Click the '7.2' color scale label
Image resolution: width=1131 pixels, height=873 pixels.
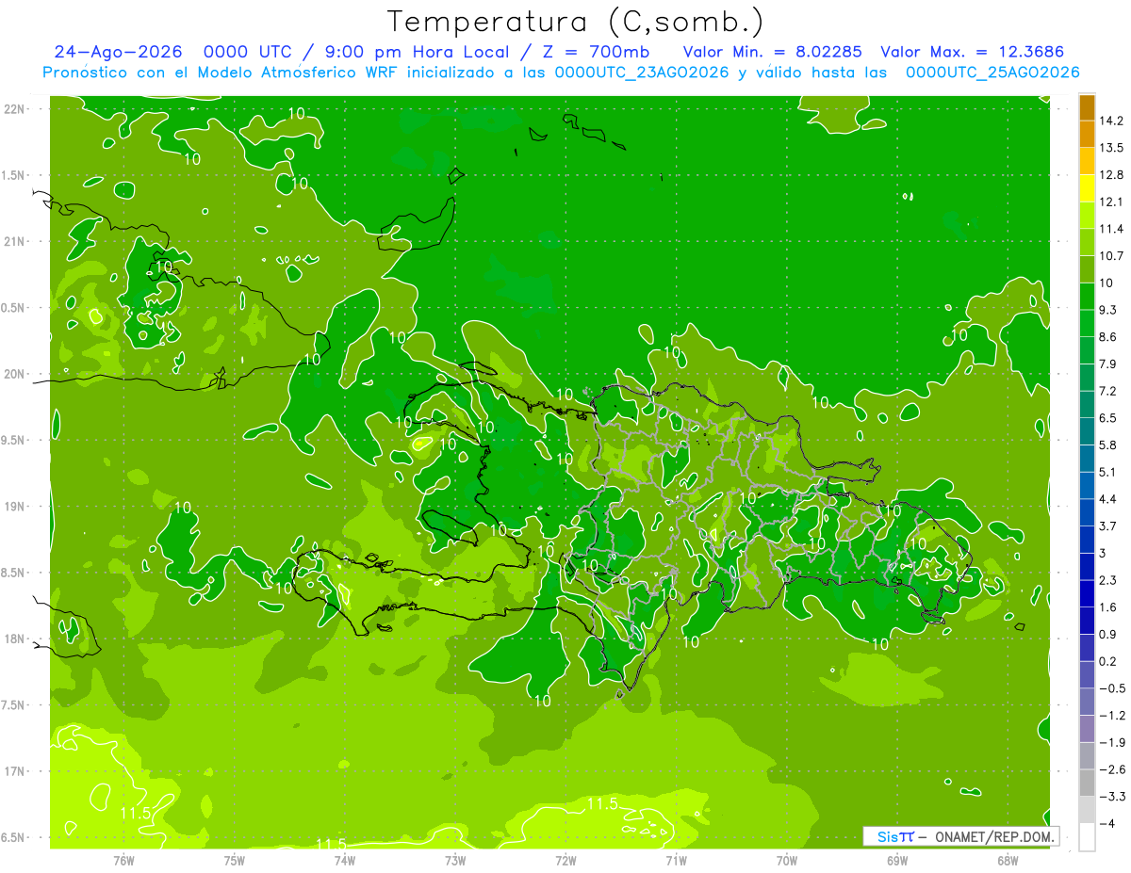coord(1107,391)
